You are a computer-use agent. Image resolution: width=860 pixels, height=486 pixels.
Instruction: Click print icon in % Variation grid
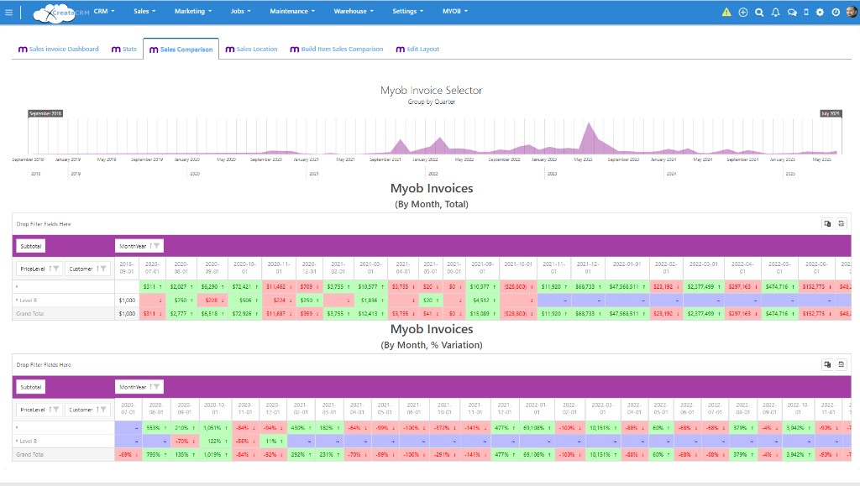pos(841,364)
